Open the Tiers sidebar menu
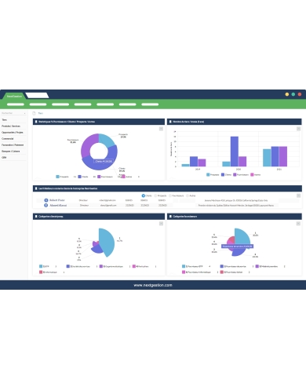The image size is (306, 380). tap(5, 120)
